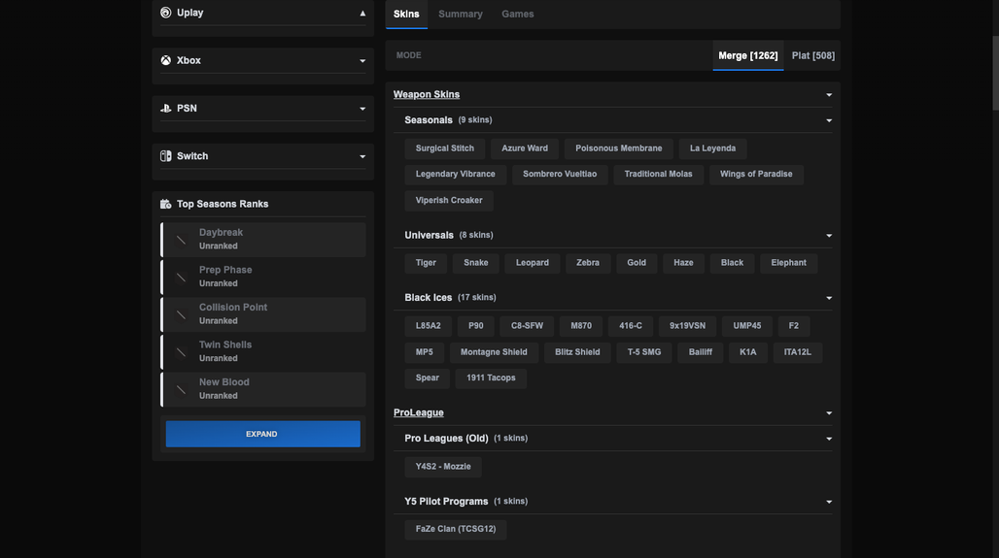The width and height of the screenshot is (999, 558).
Task: Select the UMP45 Black Ice chip
Action: click(x=746, y=326)
